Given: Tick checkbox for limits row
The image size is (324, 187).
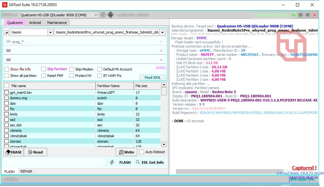Looking at the screenshot, I should (6, 114).
